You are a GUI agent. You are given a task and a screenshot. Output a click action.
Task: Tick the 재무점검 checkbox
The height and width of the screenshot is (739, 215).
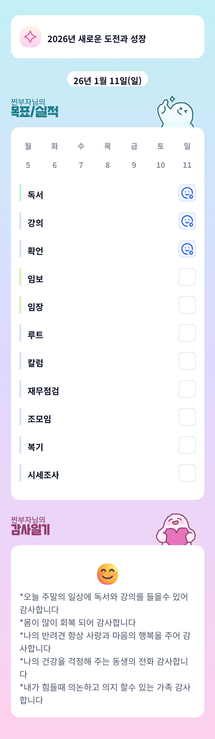point(187,389)
